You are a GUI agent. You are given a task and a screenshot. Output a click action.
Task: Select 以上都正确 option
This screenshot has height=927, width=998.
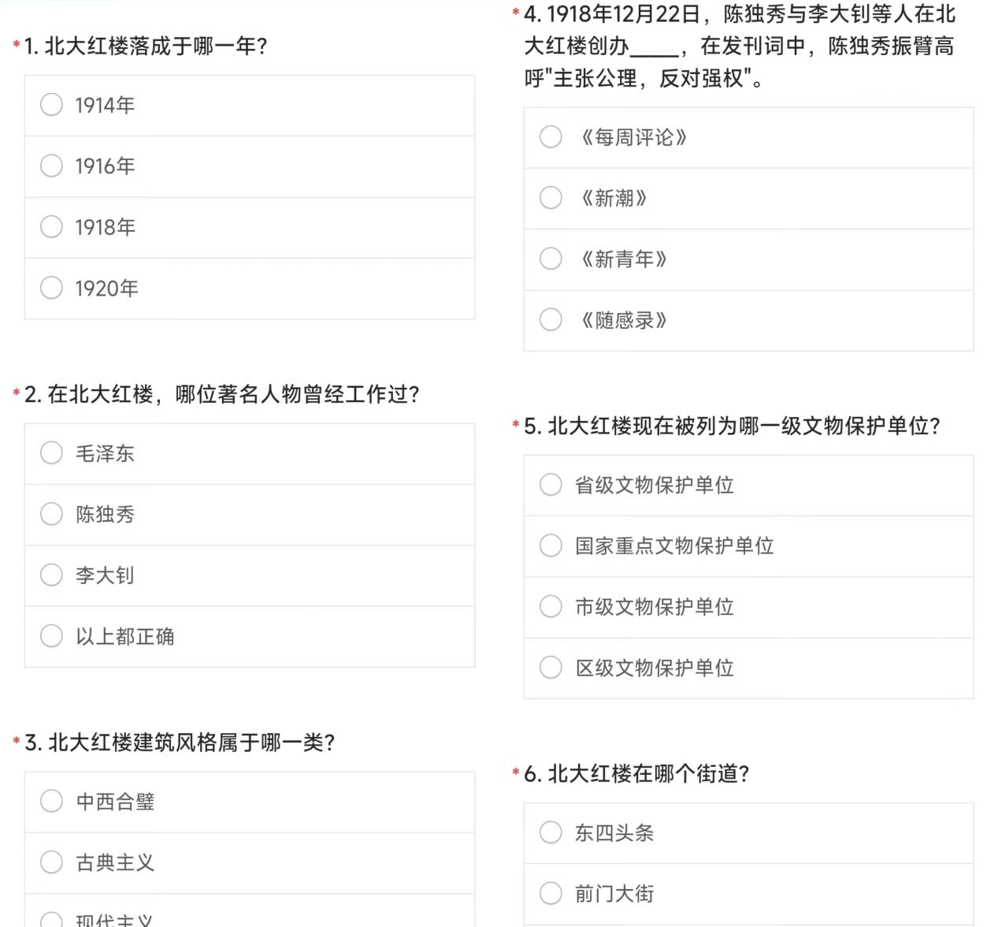click(x=51, y=636)
